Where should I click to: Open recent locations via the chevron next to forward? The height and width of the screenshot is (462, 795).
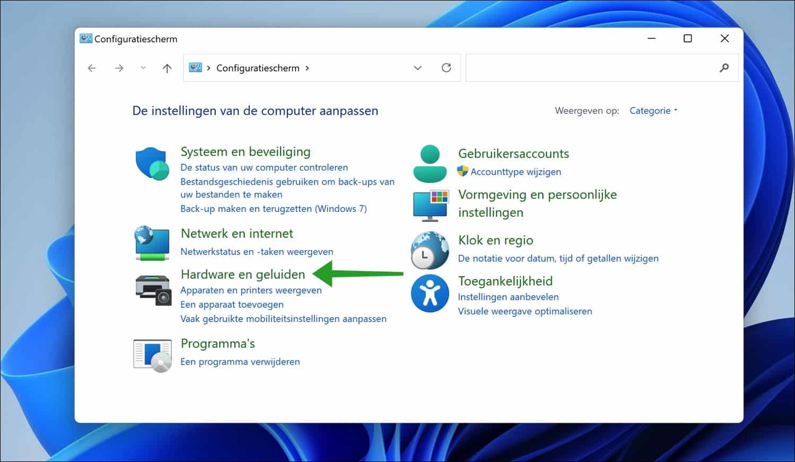pos(143,68)
